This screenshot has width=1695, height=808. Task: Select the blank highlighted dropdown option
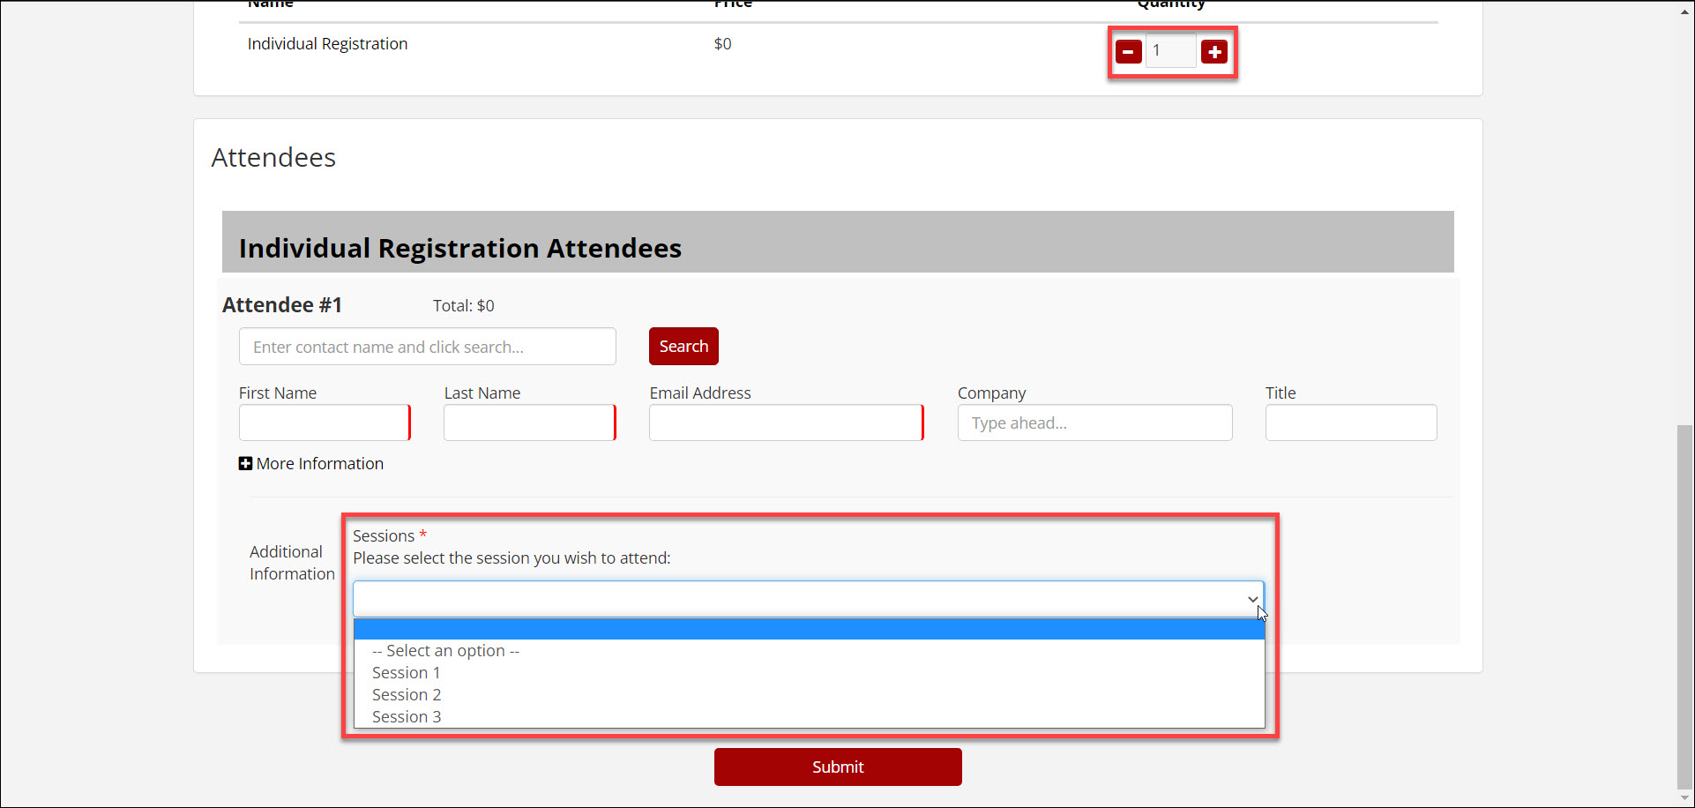808,629
